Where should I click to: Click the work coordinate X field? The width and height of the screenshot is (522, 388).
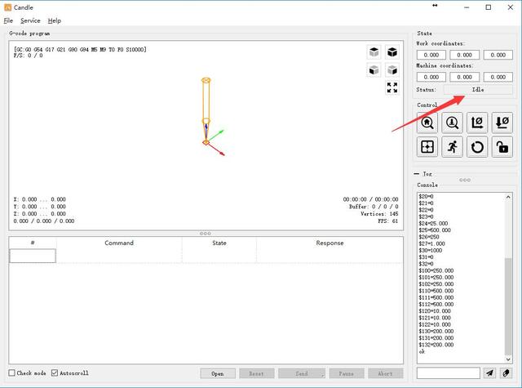(x=431, y=55)
